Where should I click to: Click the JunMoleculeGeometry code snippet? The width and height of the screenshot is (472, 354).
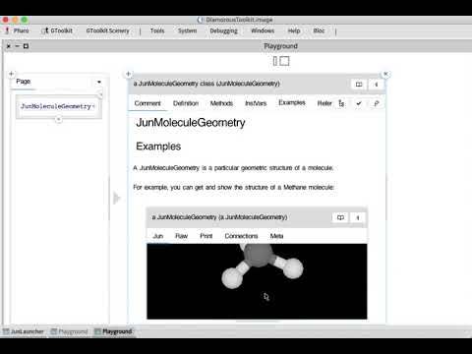click(58, 106)
